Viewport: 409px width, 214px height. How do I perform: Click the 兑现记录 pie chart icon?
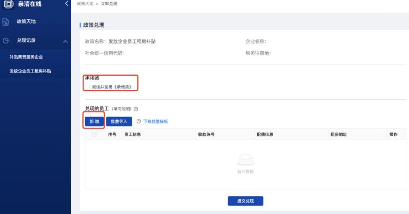pos(6,41)
